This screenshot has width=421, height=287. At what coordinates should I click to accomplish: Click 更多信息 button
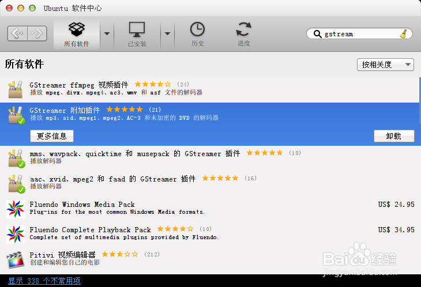tap(51, 136)
